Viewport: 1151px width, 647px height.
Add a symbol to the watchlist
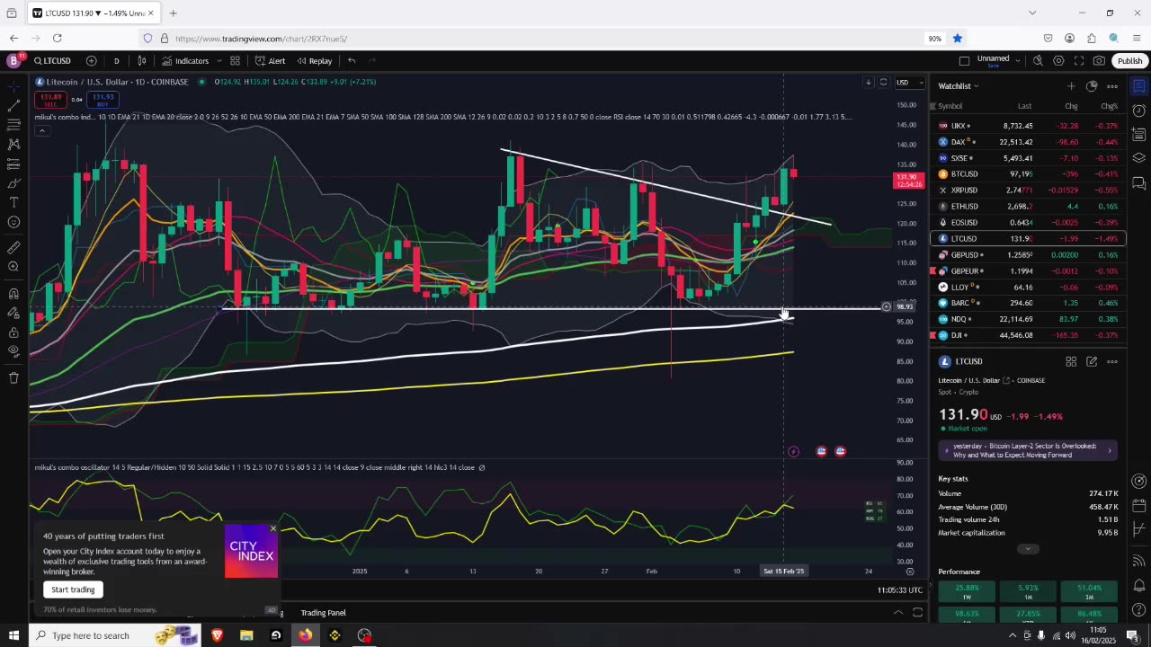coord(1071,86)
